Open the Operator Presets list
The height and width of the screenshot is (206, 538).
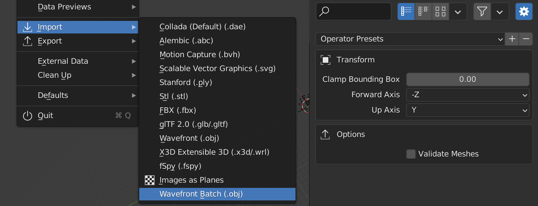point(410,39)
